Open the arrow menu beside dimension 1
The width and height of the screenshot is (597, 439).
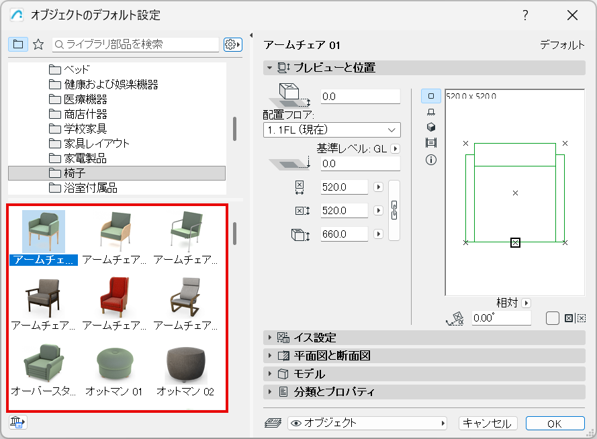click(378, 187)
